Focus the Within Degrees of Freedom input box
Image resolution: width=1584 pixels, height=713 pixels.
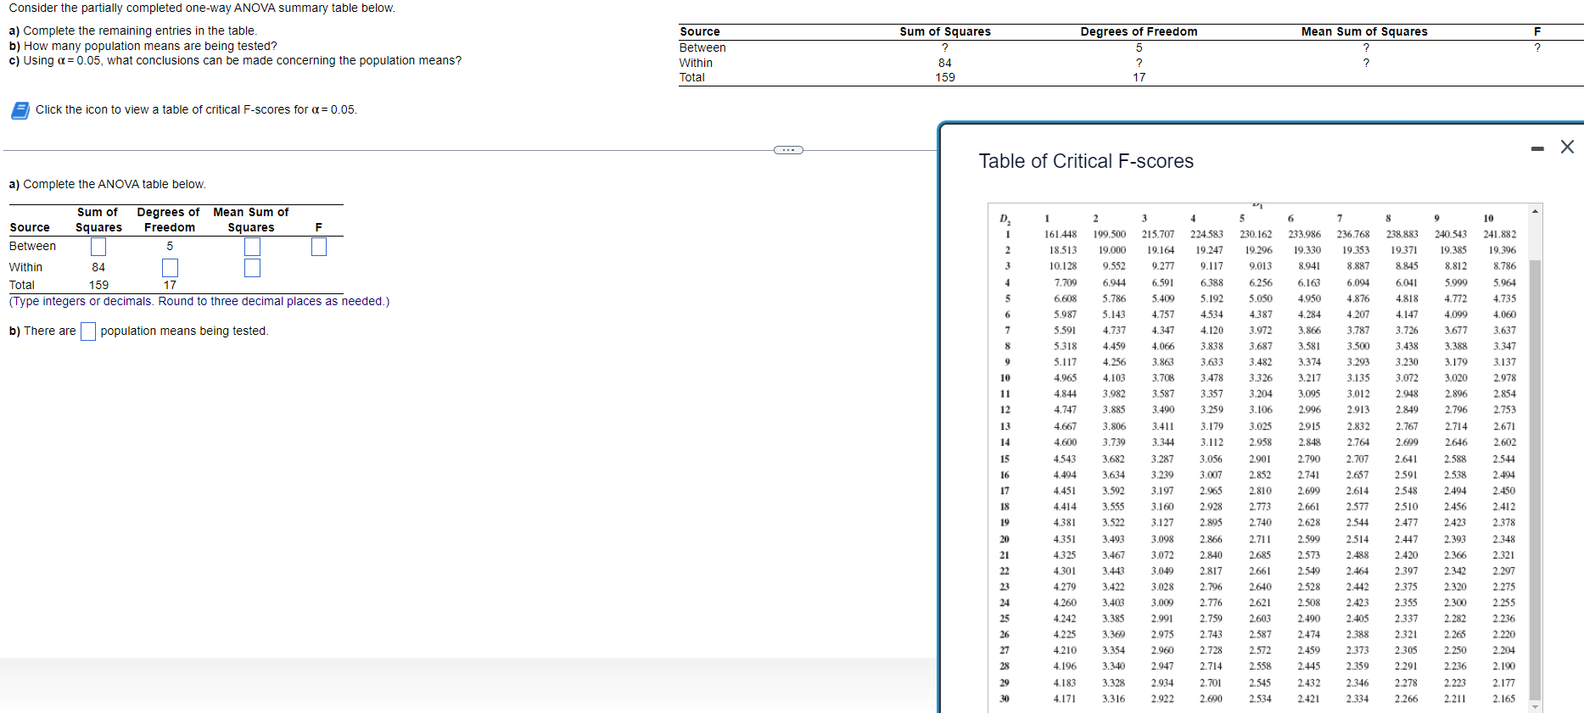[170, 268]
